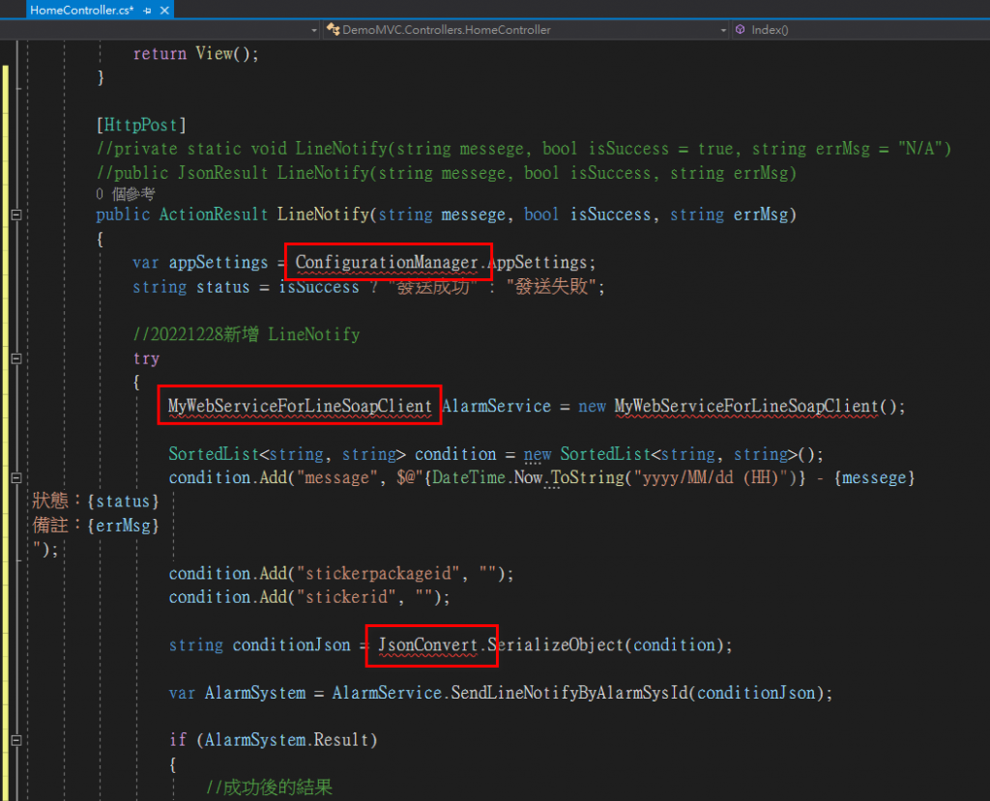
Task: Click the {status} interpolation placeholder
Action: (123, 501)
